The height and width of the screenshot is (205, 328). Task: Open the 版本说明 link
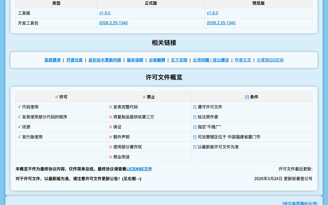tap(135, 60)
